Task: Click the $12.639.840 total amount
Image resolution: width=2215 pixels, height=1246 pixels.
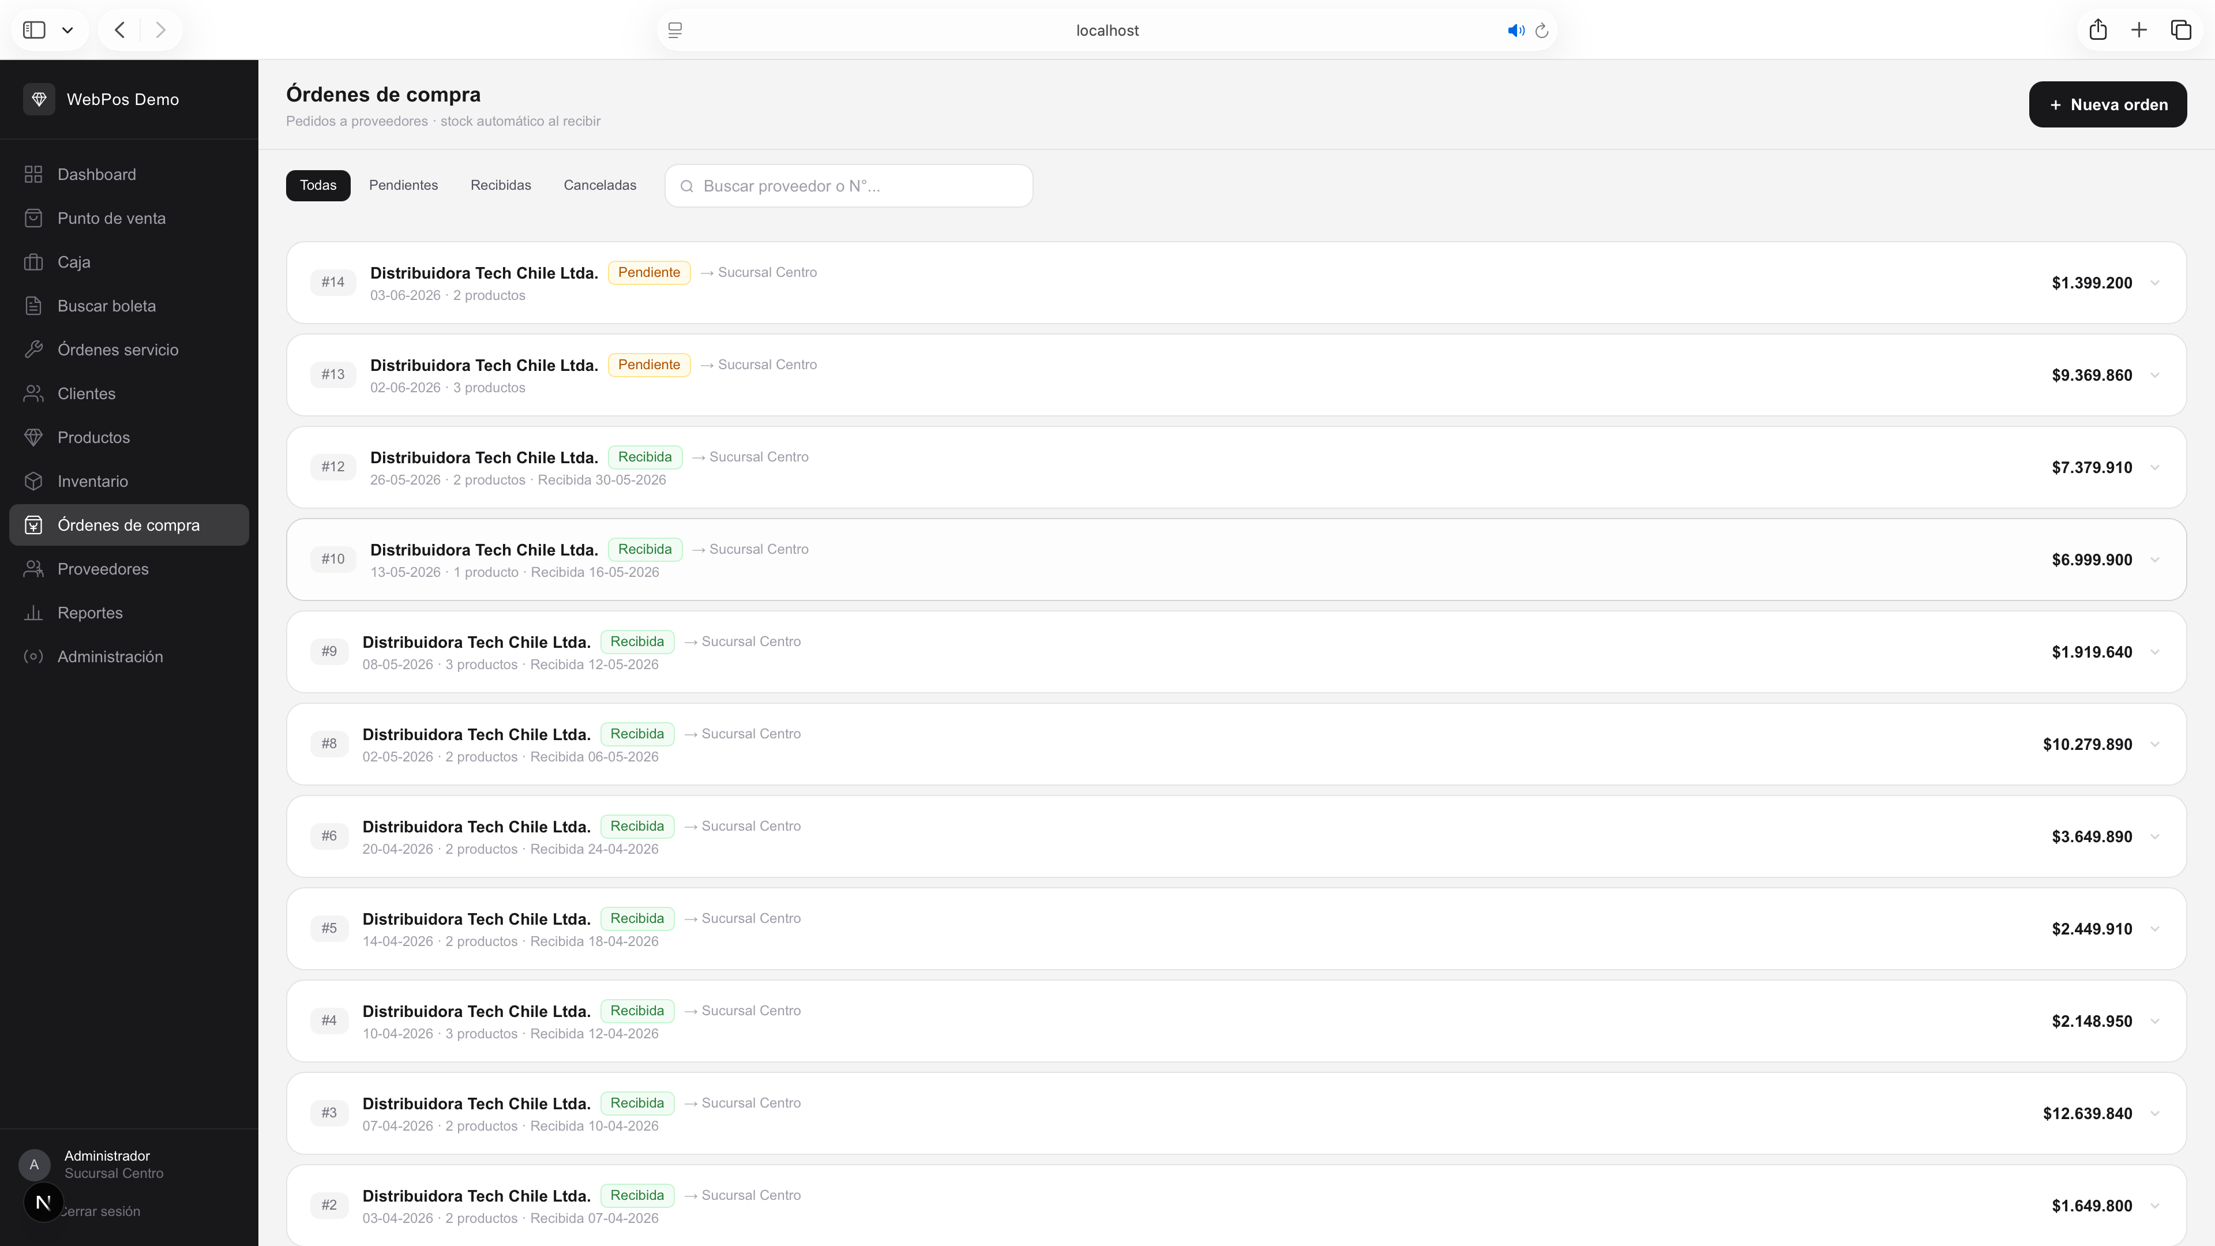Action: (2088, 1113)
